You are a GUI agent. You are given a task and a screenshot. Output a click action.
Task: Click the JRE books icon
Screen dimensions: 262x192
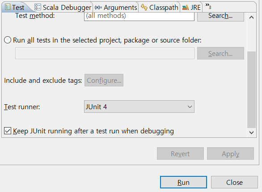click(x=186, y=7)
